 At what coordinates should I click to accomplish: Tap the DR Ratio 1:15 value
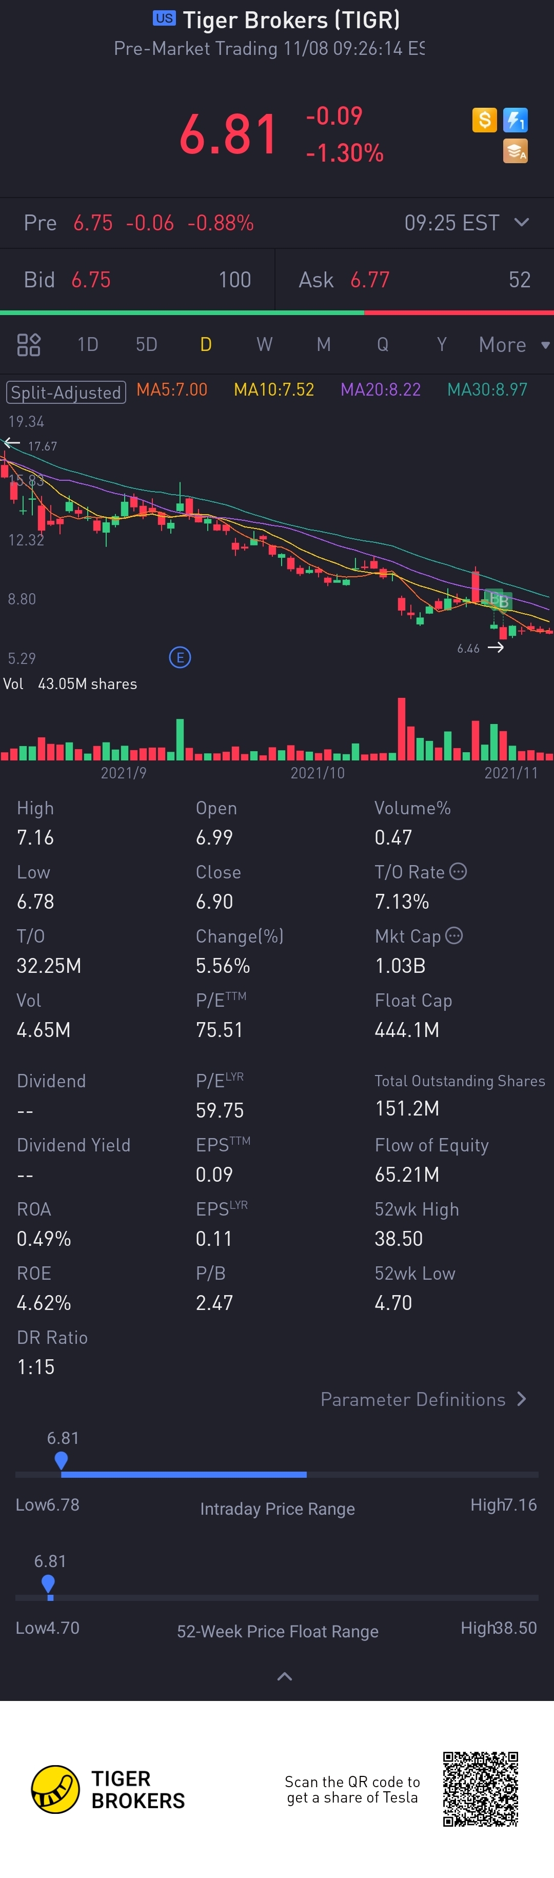[x=36, y=1367]
